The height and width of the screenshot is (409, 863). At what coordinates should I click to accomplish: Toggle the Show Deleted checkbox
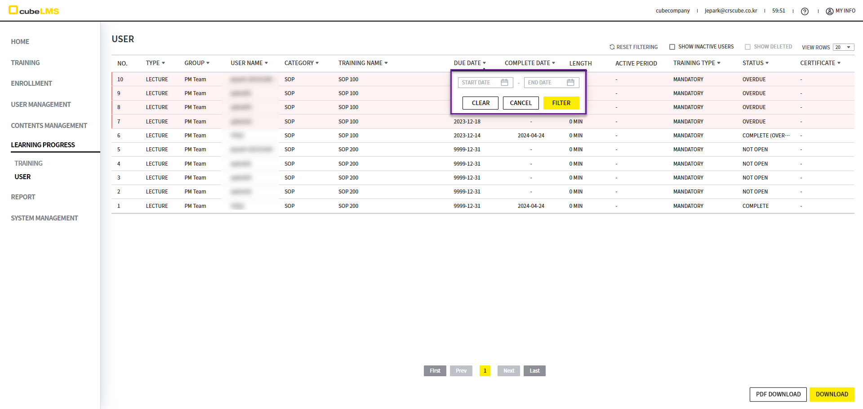[x=748, y=47]
